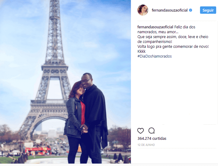This screenshot has height=166, width=218.
Task: Click the 'Kkkk' caption line
Action: (141, 51)
